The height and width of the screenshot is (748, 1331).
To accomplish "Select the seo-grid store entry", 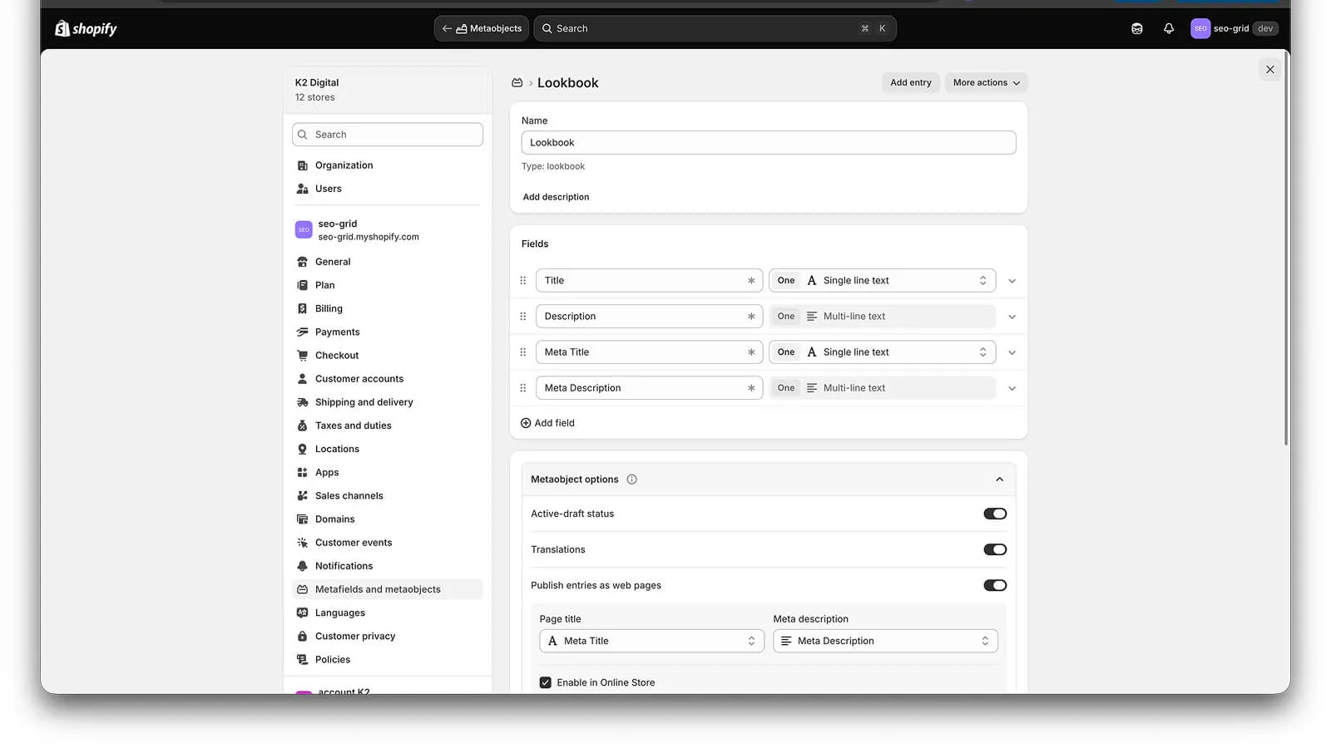I will click(x=388, y=230).
